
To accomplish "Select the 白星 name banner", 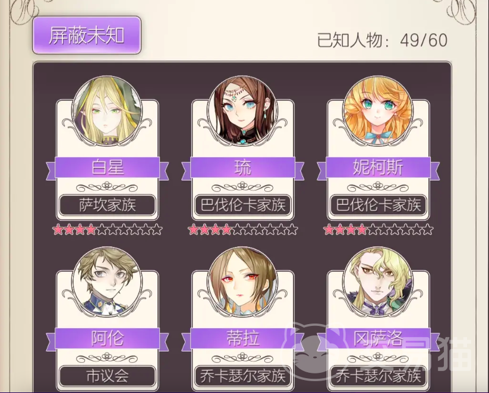I will point(108,167).
